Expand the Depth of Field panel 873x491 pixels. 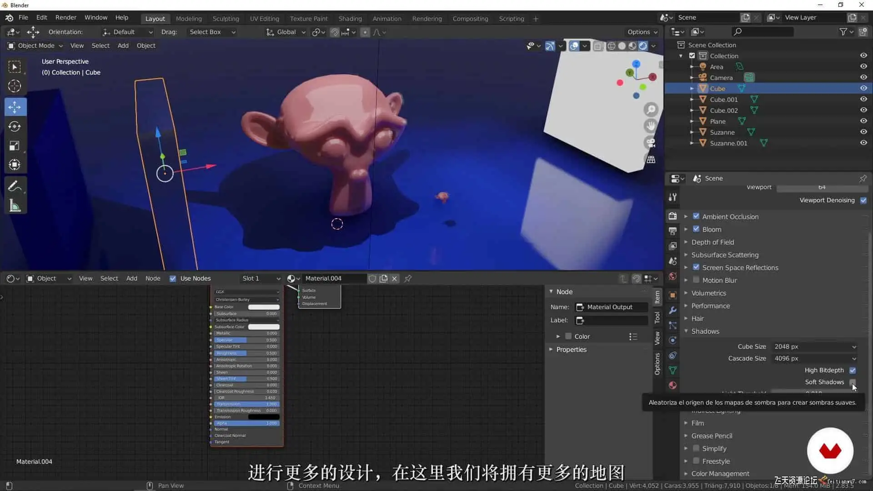(712, 242)
